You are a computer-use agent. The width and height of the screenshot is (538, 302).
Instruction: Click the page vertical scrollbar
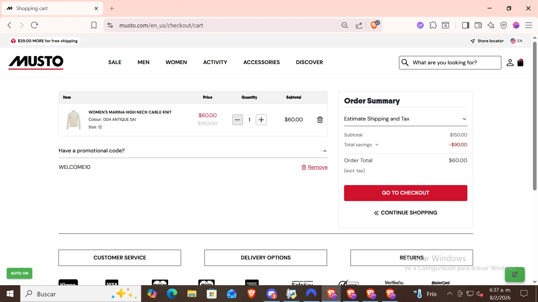[535, 117]
